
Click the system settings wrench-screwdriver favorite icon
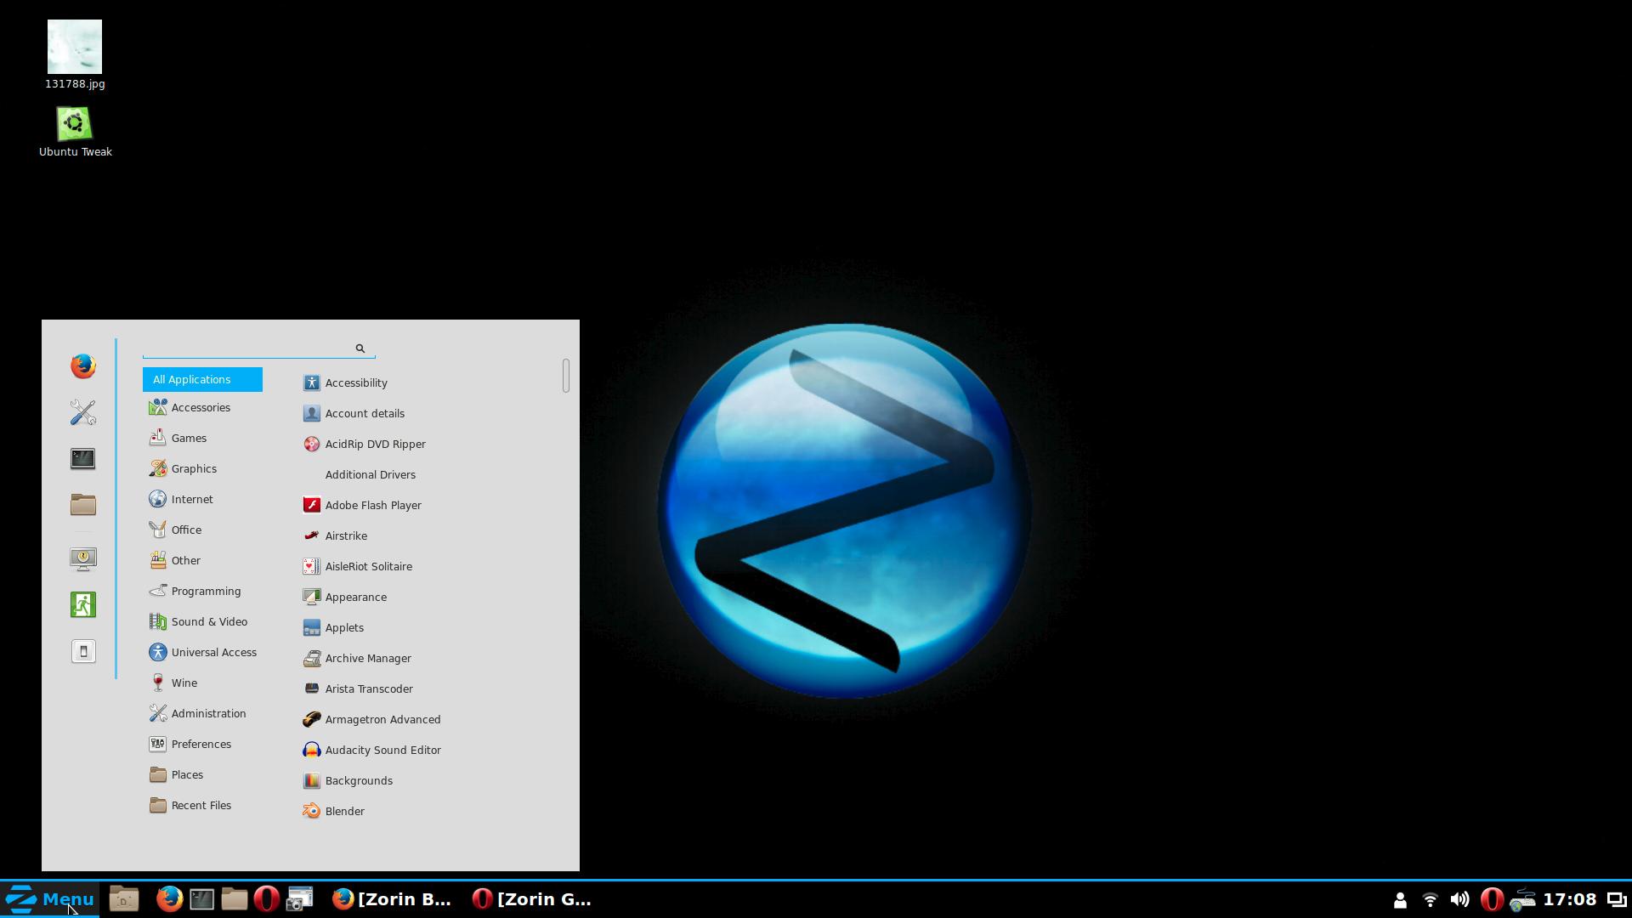pyautogui.click(x=83, y=413)
